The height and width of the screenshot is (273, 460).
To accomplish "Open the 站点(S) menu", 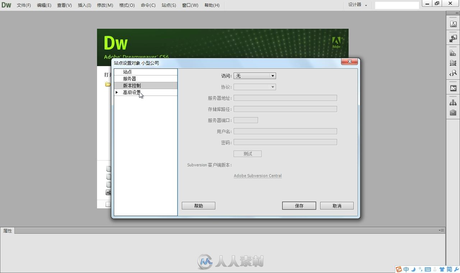I will tap(169, 5).
